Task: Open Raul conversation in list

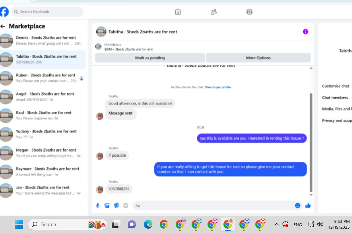Action: 43,115
